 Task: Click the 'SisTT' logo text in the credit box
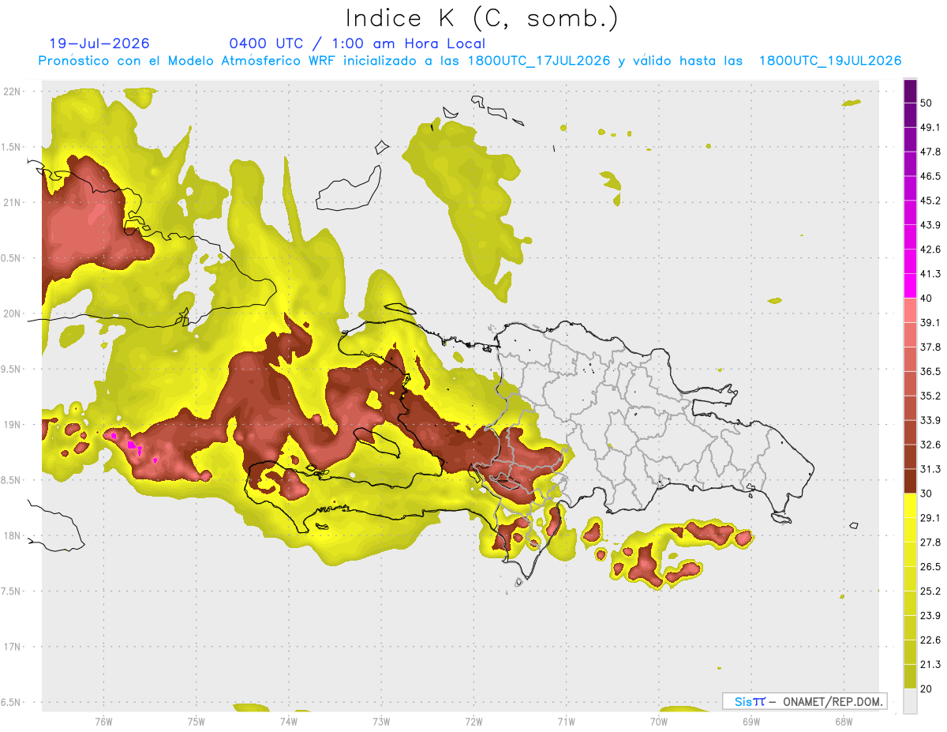coord(749,701)
